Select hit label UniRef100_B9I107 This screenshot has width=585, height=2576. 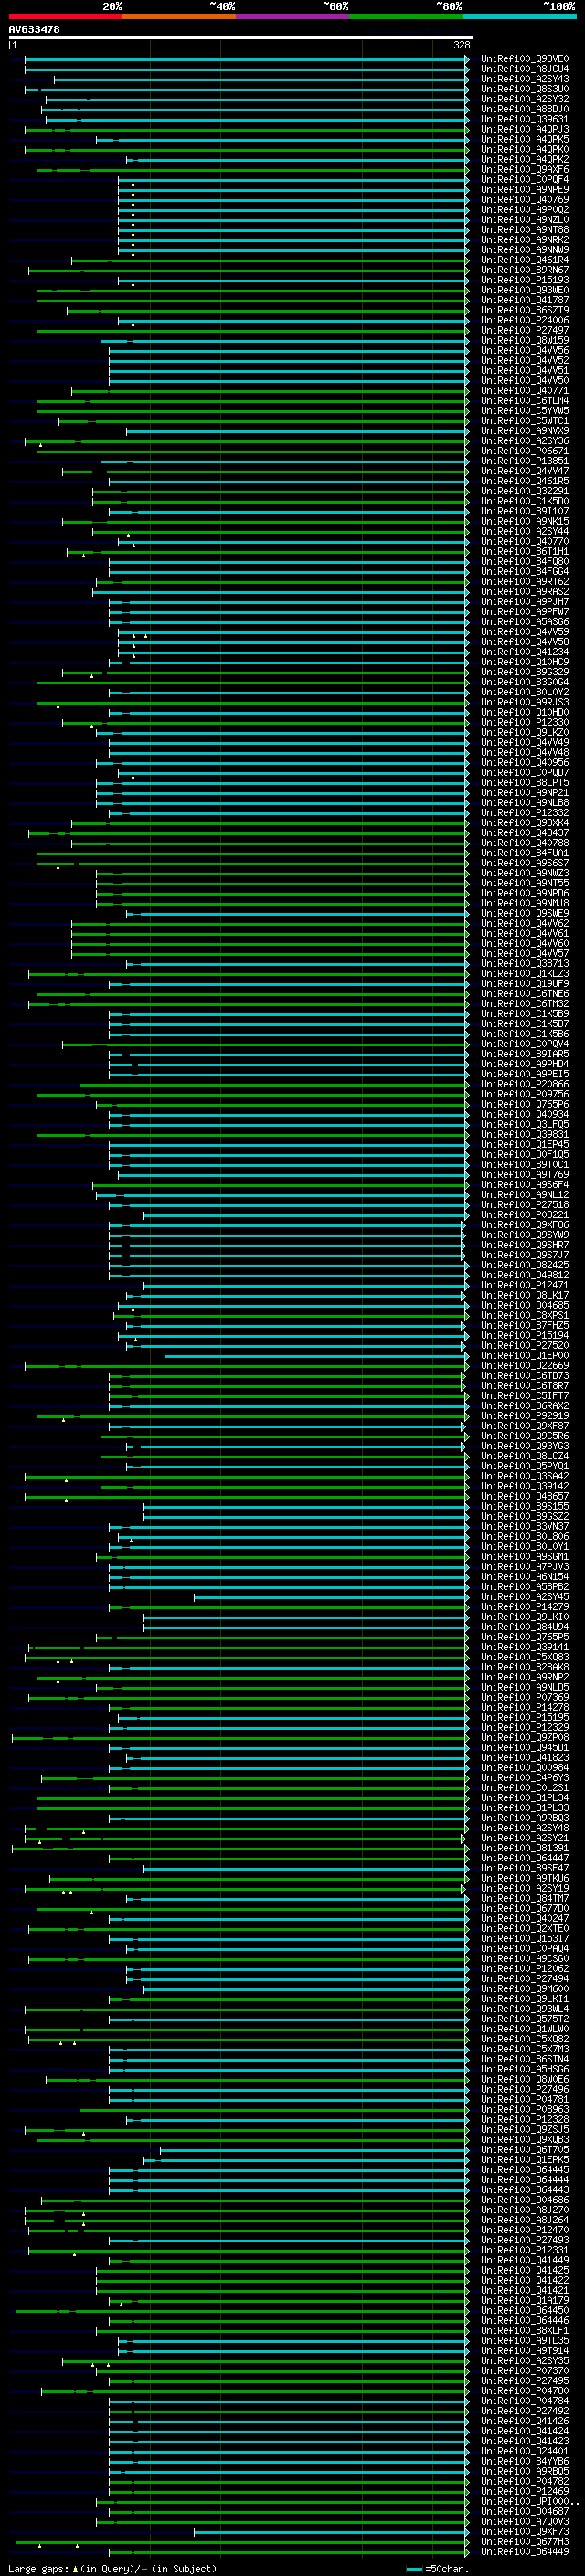525,511
